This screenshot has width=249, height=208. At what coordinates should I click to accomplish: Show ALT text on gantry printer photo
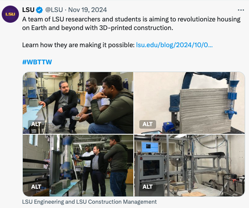click(x=148, y=187)
